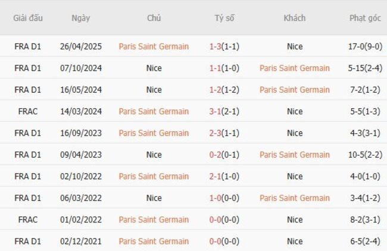Click the 'Phạt góc' column header
Image resolution: width=387 pixels, height=251 pixels.
tap(365, 18)
